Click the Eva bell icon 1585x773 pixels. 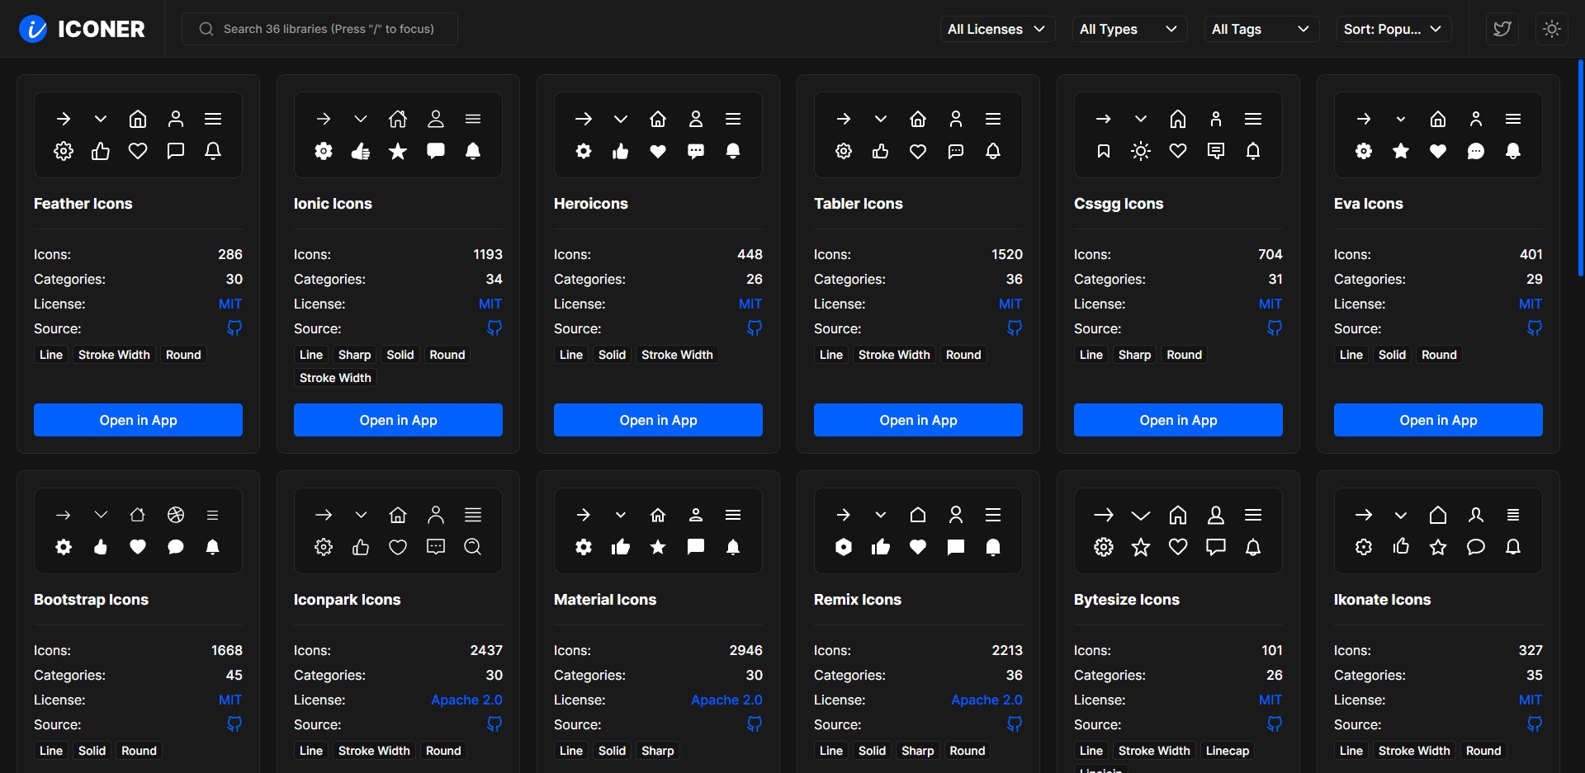[1513, 151]
